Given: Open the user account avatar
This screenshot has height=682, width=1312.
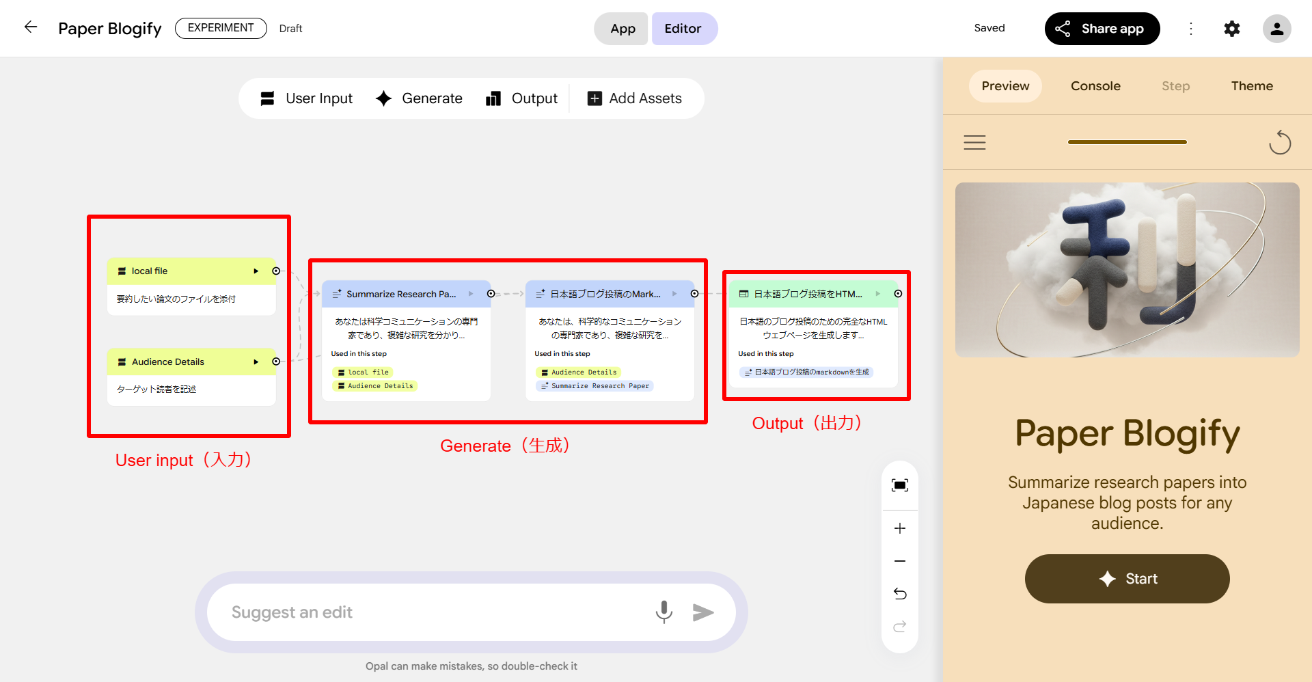Looking at the screenshot, I should (x=1276, y=29).
